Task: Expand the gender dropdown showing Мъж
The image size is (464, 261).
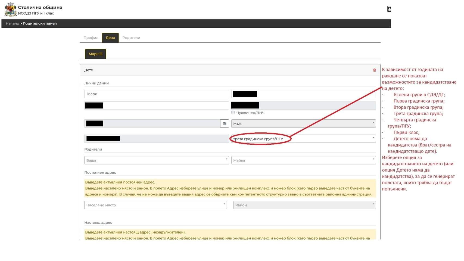Action: pyautogui.click(x=303, y=124)
